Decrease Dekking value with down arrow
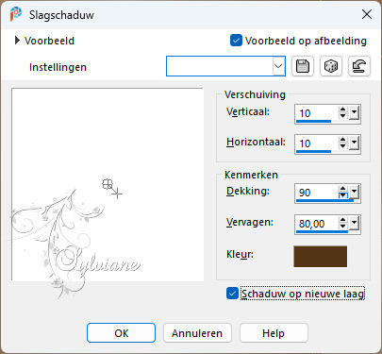Screen dimensions: 382x354 pos(342,195)
